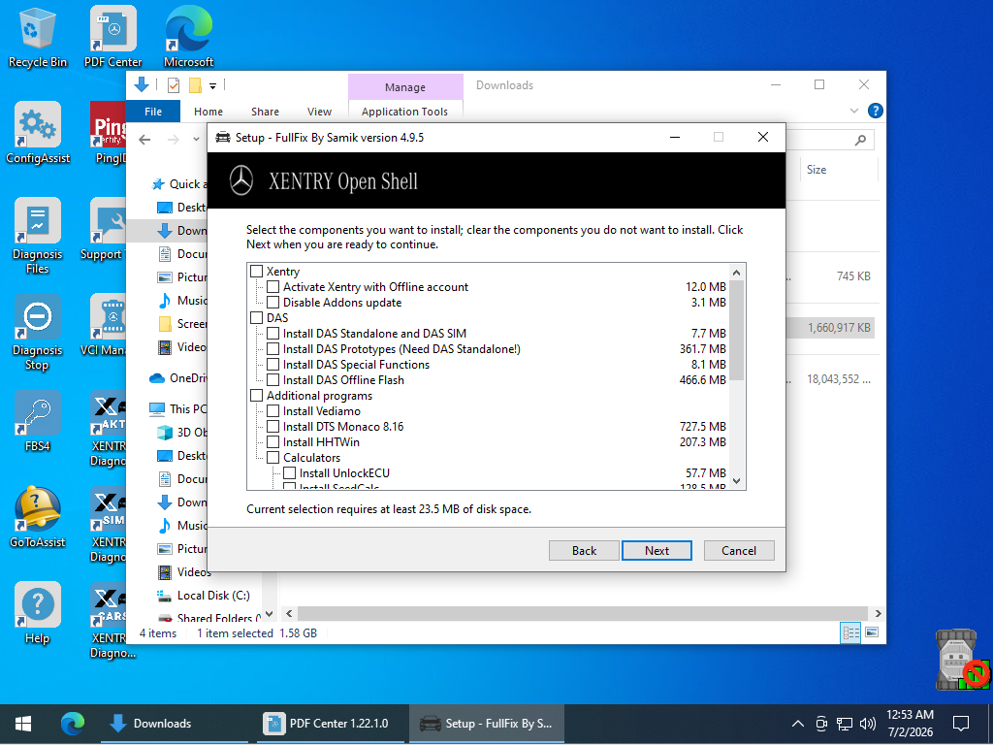Screen dimensions: 993x745
Task: Click navigation pane scroll down arrow
Action: 270,614
